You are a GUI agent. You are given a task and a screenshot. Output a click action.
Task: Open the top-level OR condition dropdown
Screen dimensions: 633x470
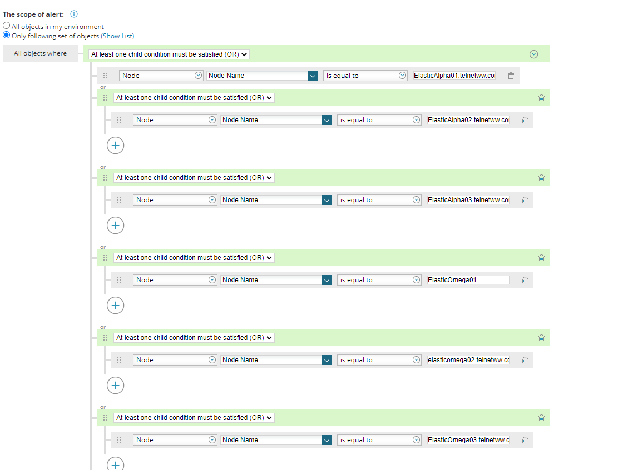[x=169, y=54]
